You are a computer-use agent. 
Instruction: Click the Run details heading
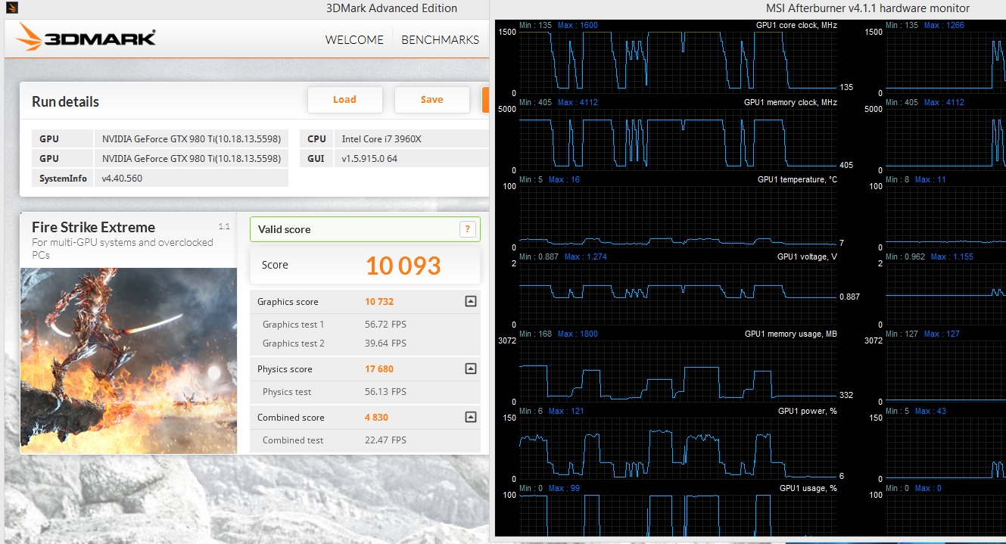(65, 101)
